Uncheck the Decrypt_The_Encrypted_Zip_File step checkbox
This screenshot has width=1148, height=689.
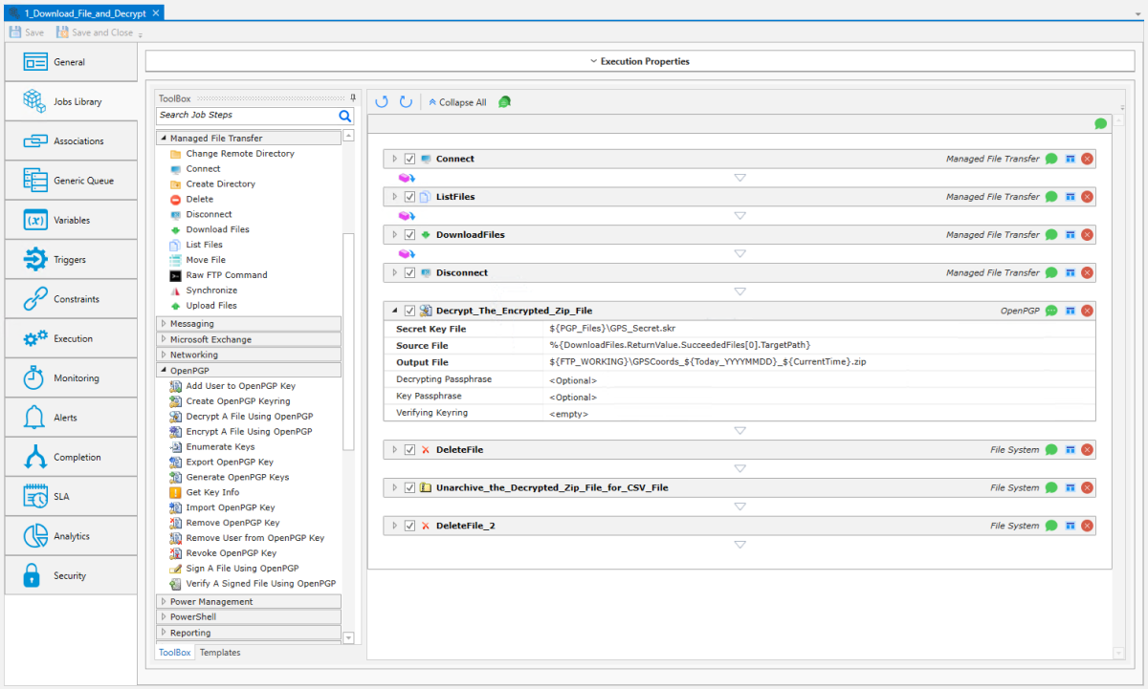(409, 311)
